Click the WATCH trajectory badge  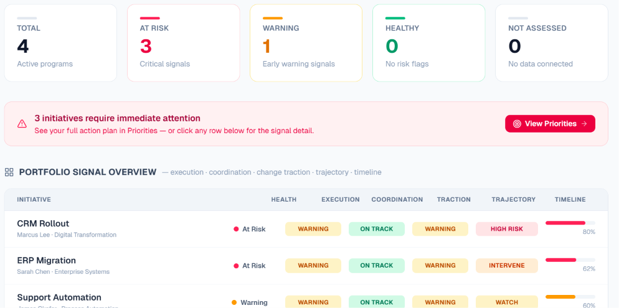pyautogui.click(x=507, y=302)
